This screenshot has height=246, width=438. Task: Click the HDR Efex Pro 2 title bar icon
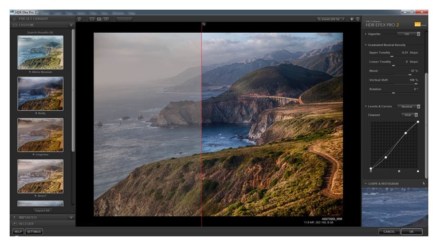tap(12, 13)
